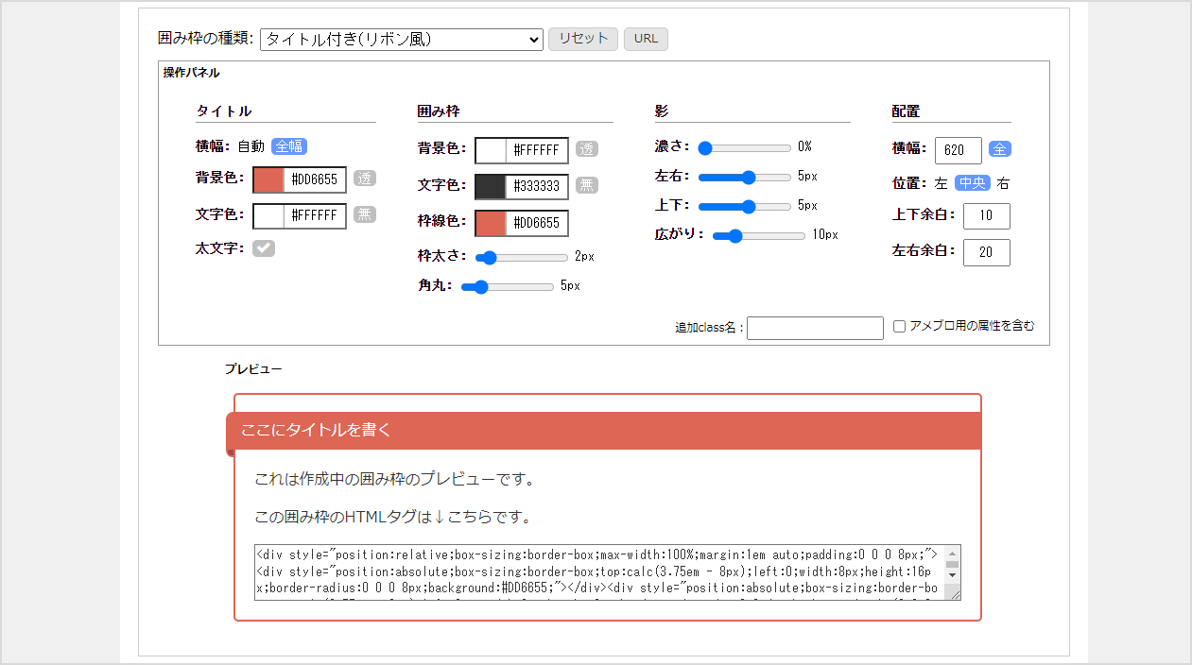1192x665 pixels.
Task: Click the shadow 濃さ opacity slider
Action: point(744,147)
